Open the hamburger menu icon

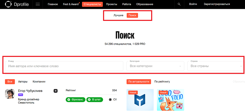38,4
